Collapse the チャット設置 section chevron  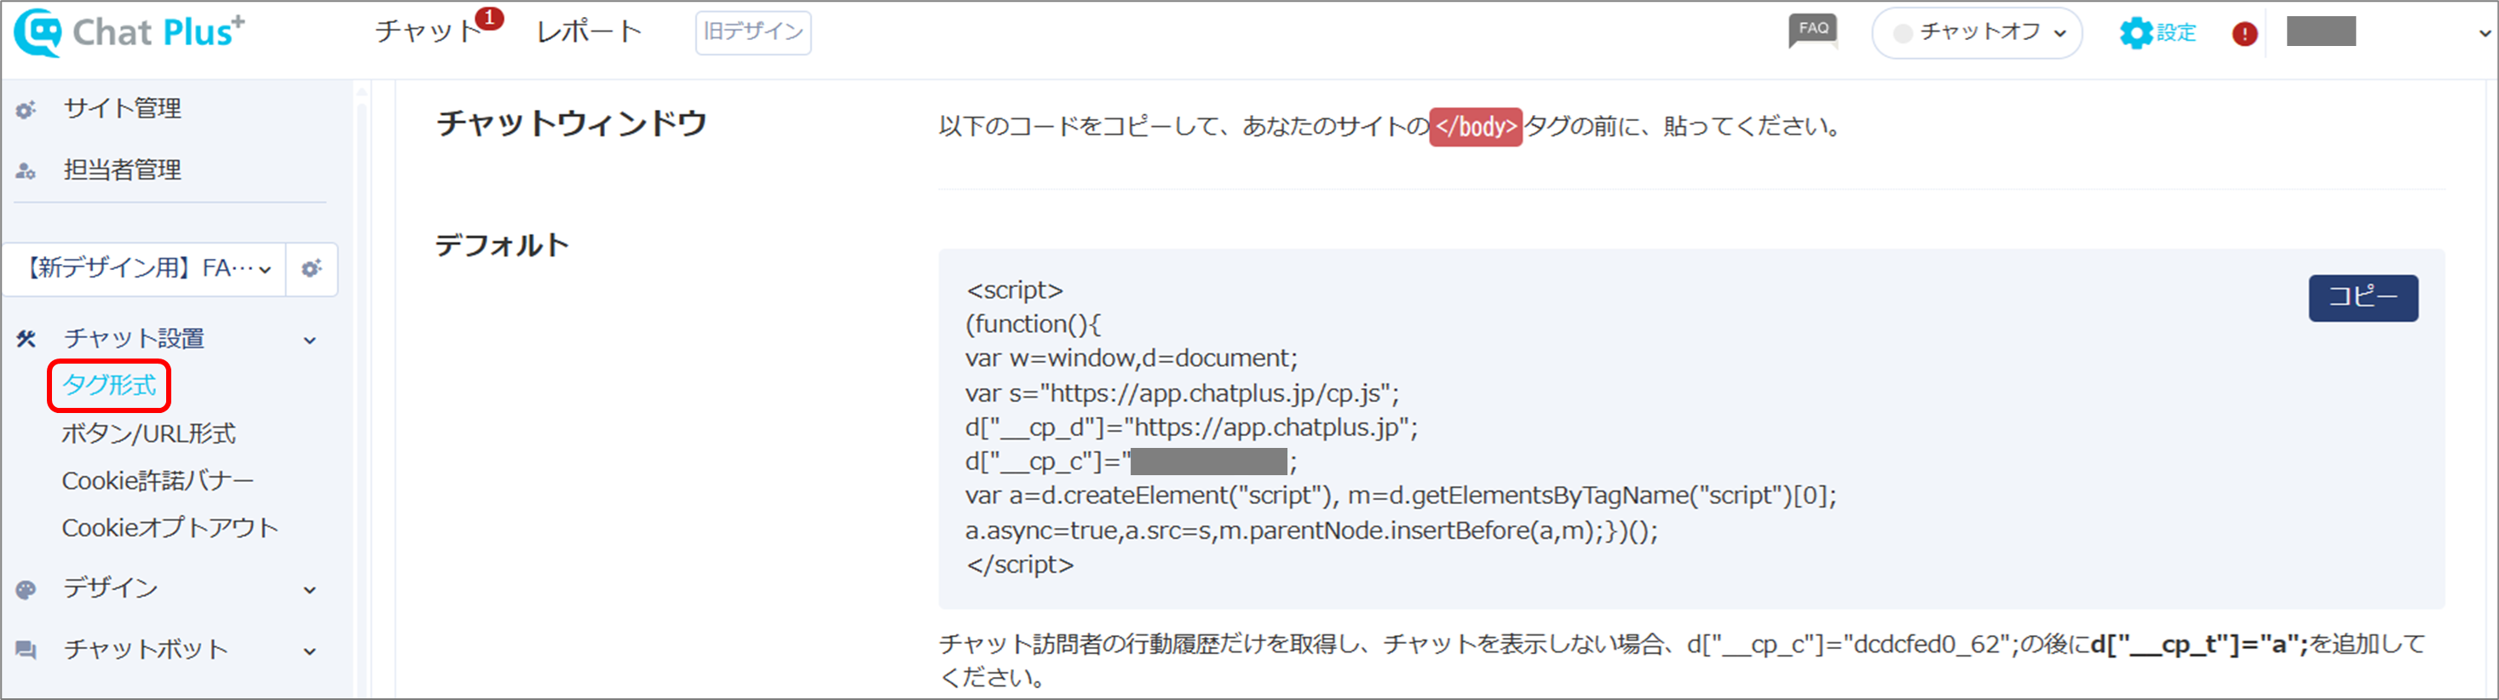click(309, 341)
